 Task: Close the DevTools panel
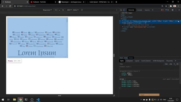tap(179, 10)
